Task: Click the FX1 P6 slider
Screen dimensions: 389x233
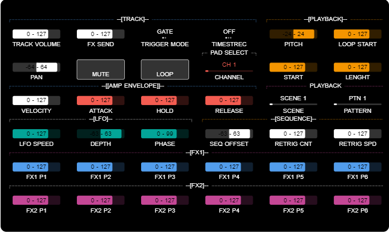Action: 358,167
